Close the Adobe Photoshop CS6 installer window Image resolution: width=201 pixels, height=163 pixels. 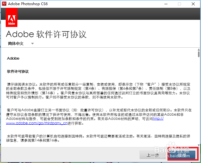(x=193, y=4)
